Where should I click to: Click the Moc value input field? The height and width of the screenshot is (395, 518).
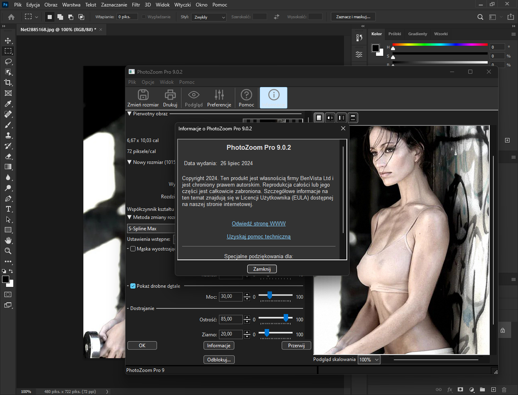click(x=231, y=297)
